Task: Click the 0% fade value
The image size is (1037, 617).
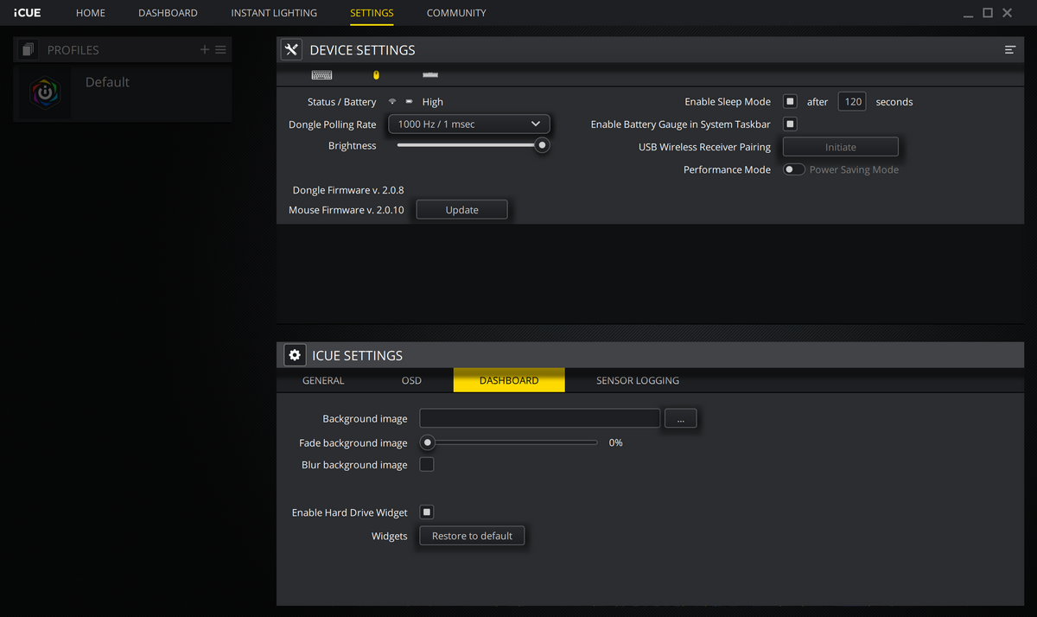Action: (615, 442)
